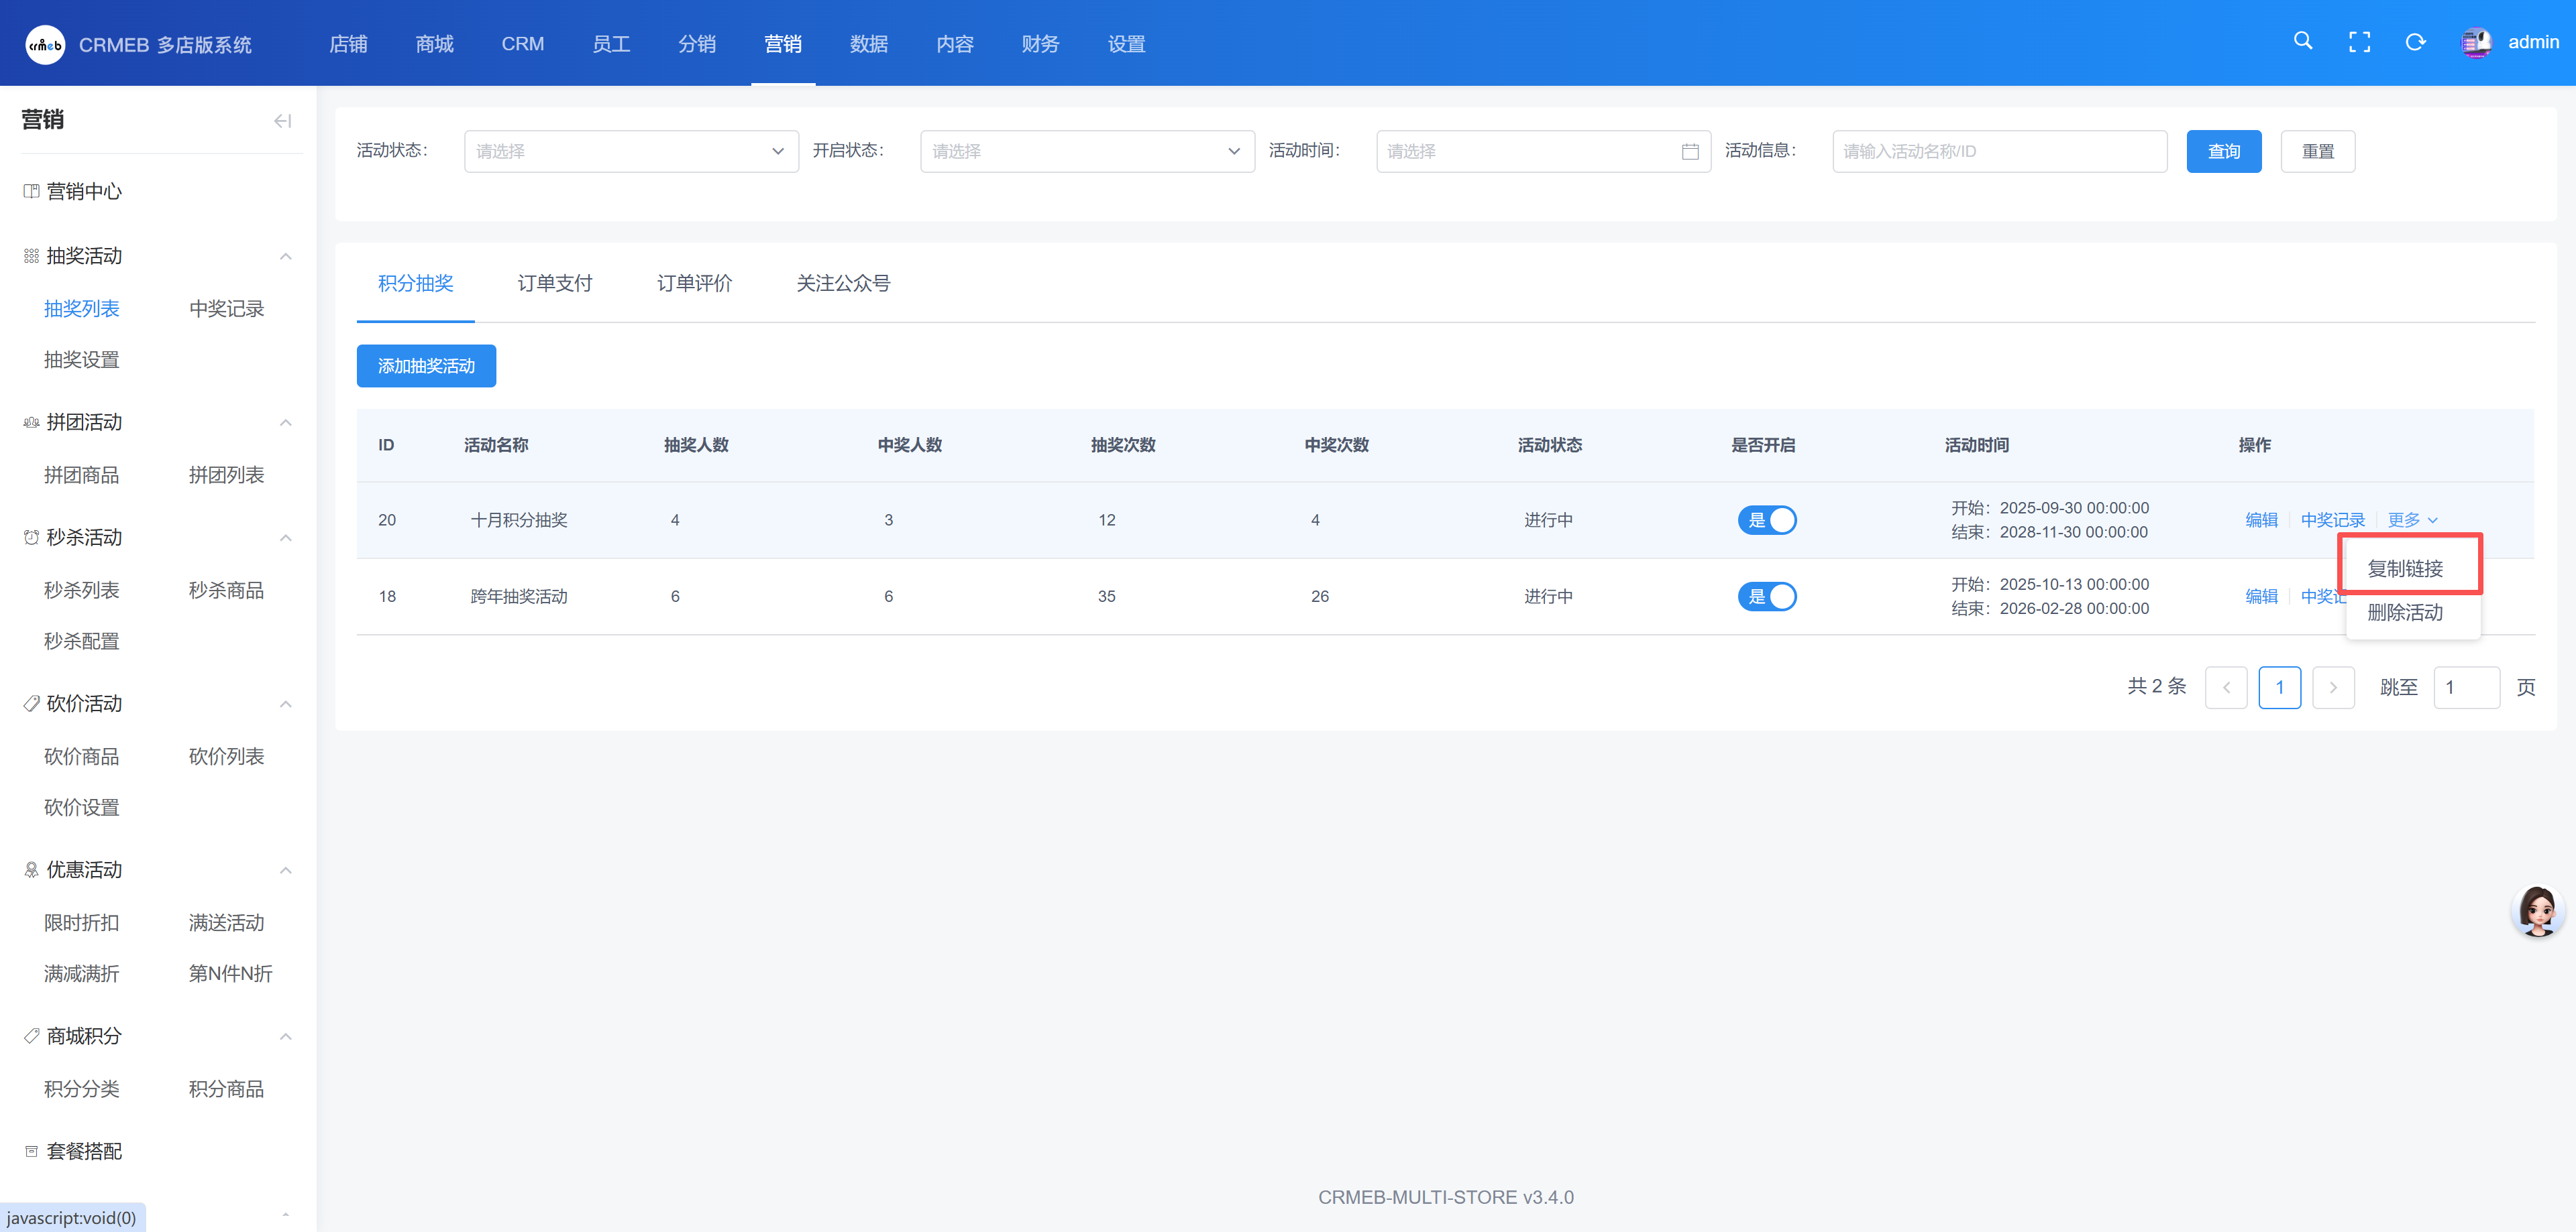The image size is (2576, 1232).
Task: Click 编辑 link for 跨年抽奖活动
Action: coord(2260,597)
